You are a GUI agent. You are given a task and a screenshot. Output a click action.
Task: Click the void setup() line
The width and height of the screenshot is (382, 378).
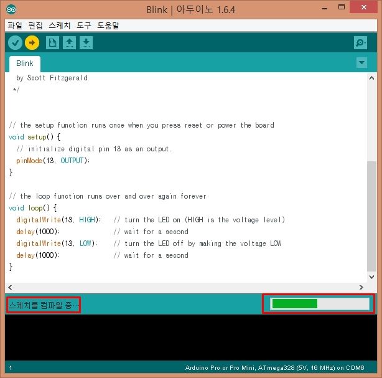[34, 137]
